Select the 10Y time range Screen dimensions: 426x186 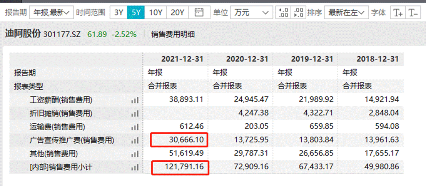tap(155, 13)
